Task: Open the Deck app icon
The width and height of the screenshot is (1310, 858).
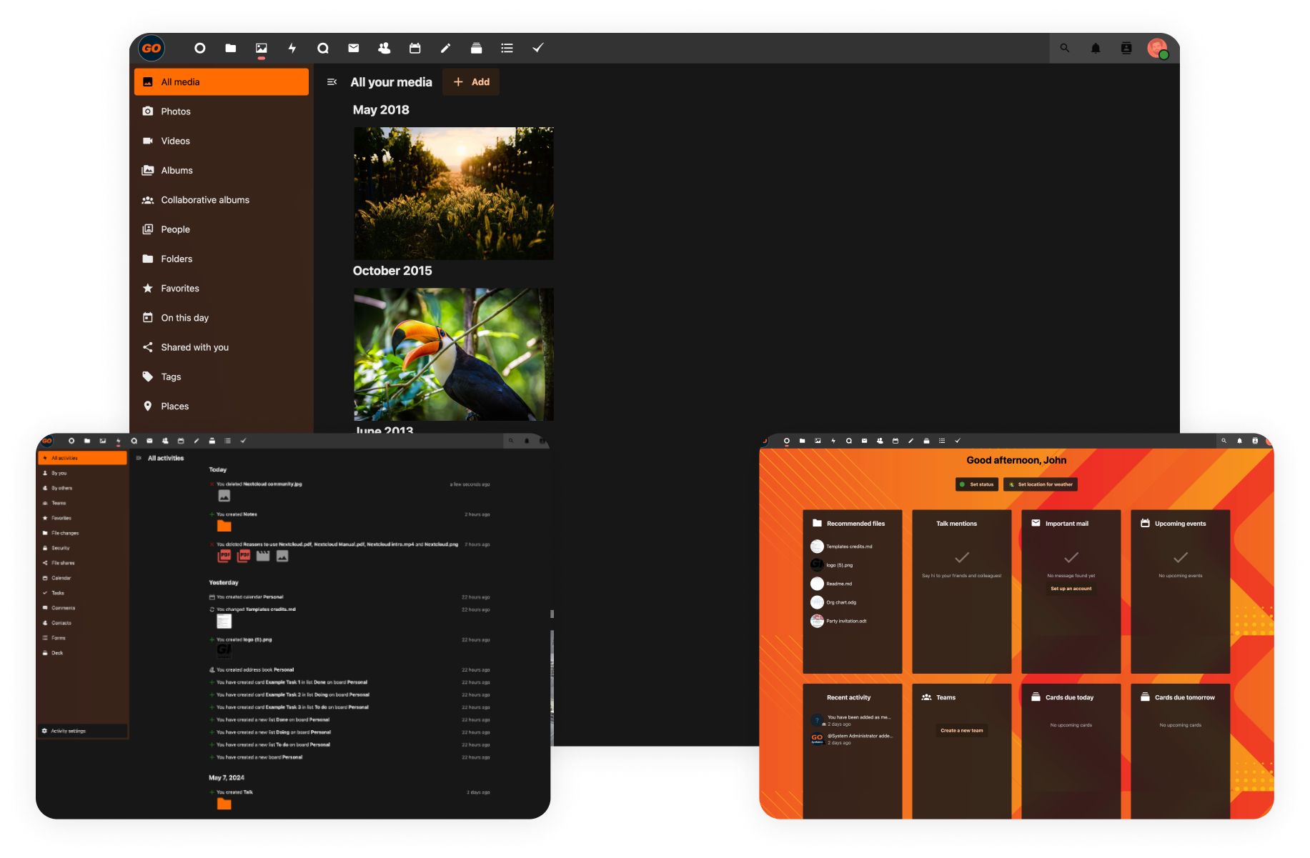Action: [476, 48]
